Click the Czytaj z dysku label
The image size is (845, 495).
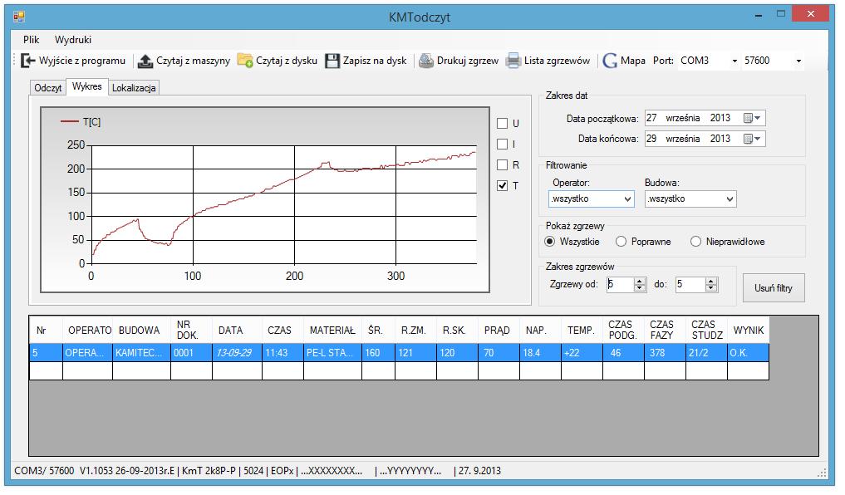pyautogui.click(x=287, y=61)
